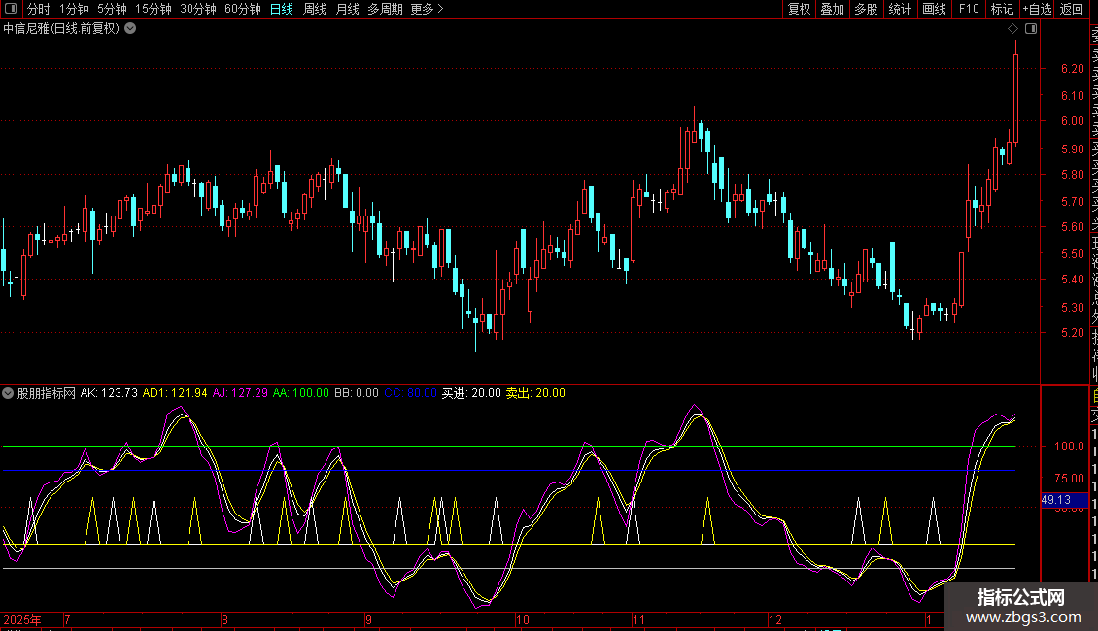Click the diamond marker icon above chart
This screenshot has height=631, width=1098.
pos(1013,29)
